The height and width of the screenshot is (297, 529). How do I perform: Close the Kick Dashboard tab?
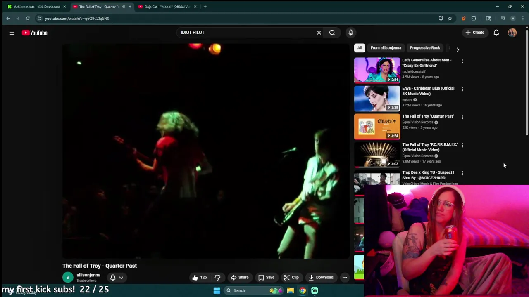point(64,7)
